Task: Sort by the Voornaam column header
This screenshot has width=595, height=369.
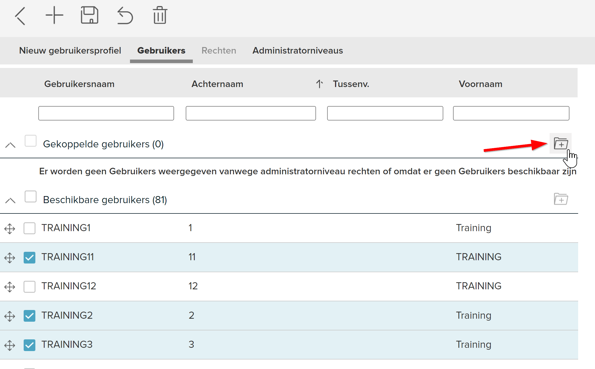Action: tap(481, 84)
